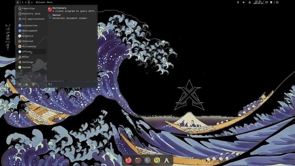Open the notifications bell in system tray
The height and width of the screenshot is (166, 295).
point(250,2)
